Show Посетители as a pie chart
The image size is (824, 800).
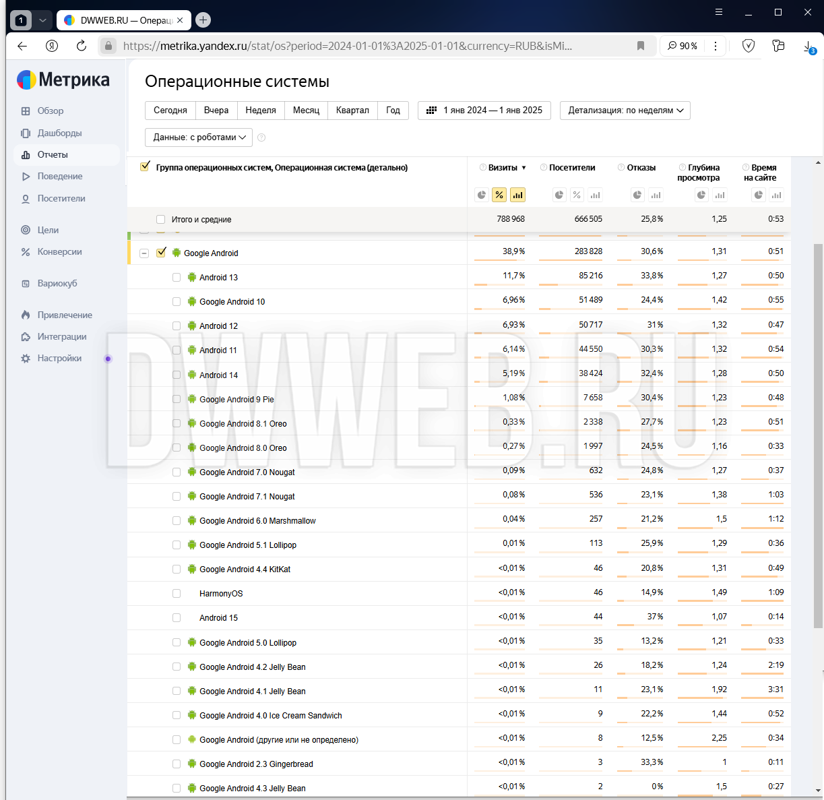[559, 195]
